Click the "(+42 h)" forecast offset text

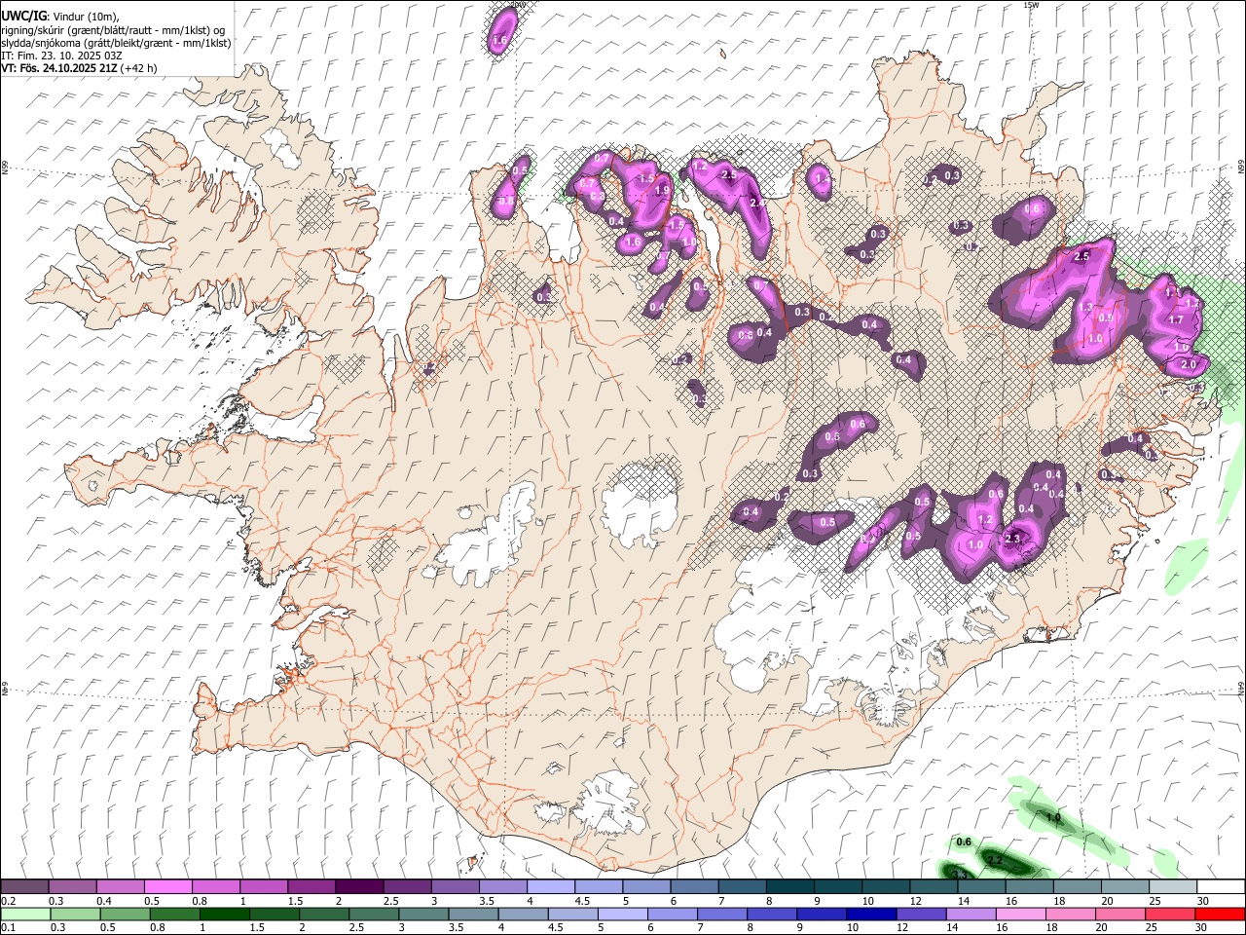[138, 68]
